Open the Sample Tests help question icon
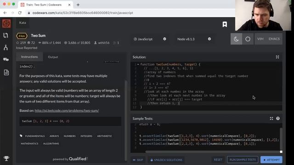Screen dimensions: 294x165 [278, 118]
